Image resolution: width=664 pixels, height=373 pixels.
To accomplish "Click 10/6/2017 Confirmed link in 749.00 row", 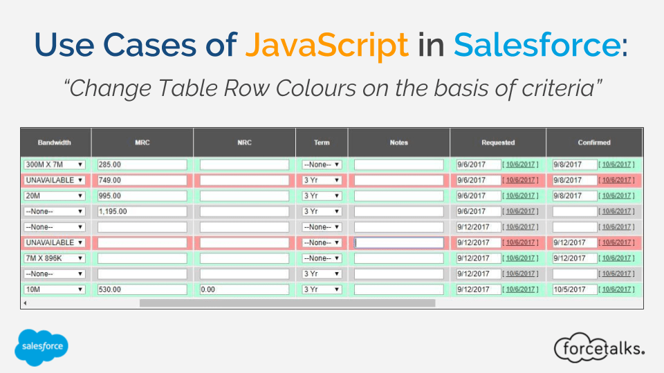I will tap(616, 180).
